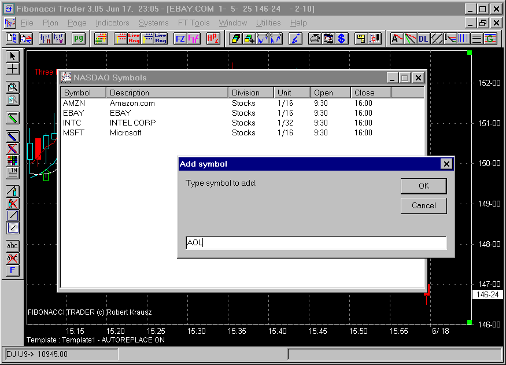Click the New page icon in toolbar
The image size is (506, 365).
pyautogui.click(x=12, y=39)
